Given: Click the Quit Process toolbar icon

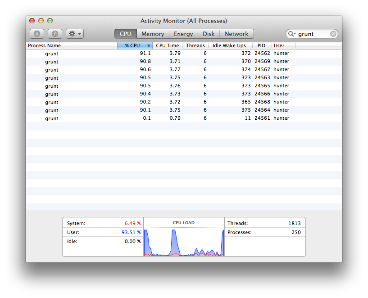Looking at the screenshot, I should point(37,34).
